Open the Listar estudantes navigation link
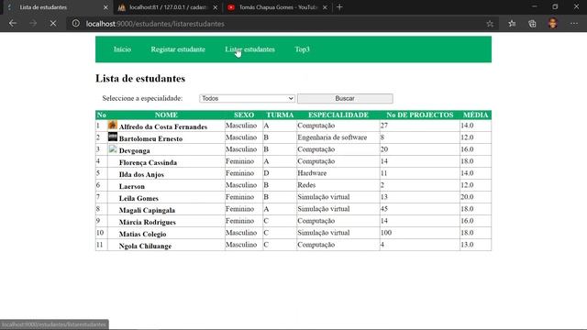 [x=249, y=49]
